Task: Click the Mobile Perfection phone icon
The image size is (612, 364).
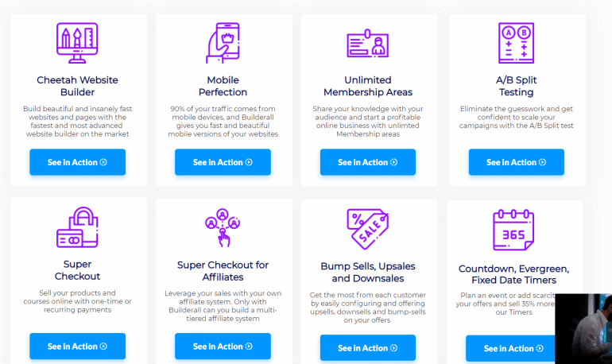Action: click(x=223, y=42)
